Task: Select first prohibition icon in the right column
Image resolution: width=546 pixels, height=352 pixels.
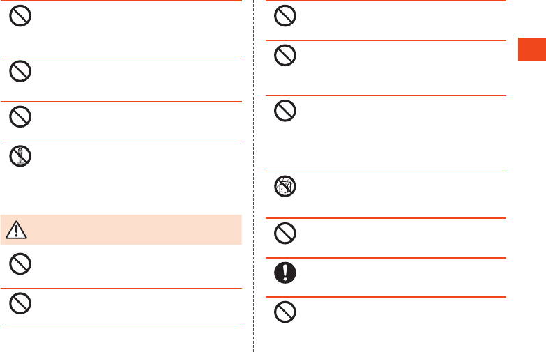Action: click(x=285, y=15)
